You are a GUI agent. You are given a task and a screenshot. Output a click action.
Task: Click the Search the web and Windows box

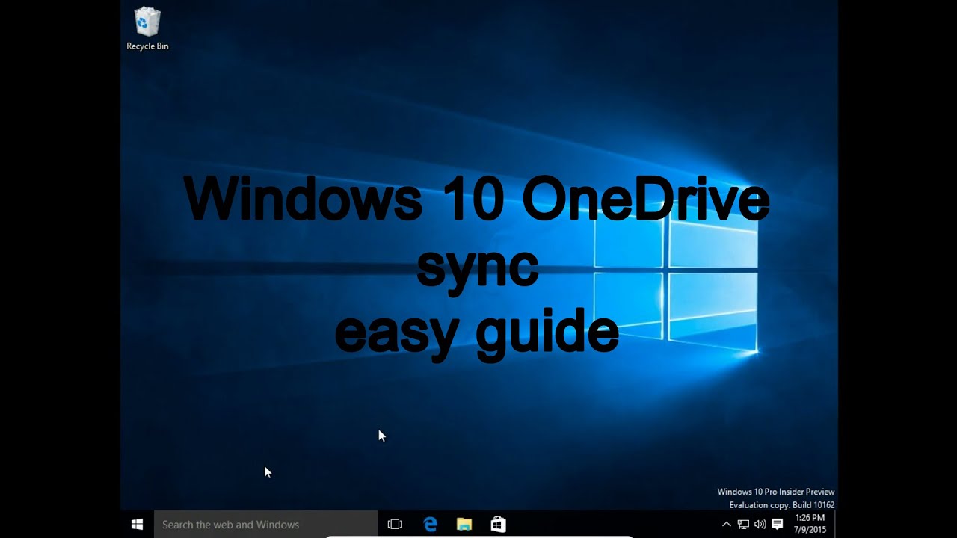[x=266, y=525]
